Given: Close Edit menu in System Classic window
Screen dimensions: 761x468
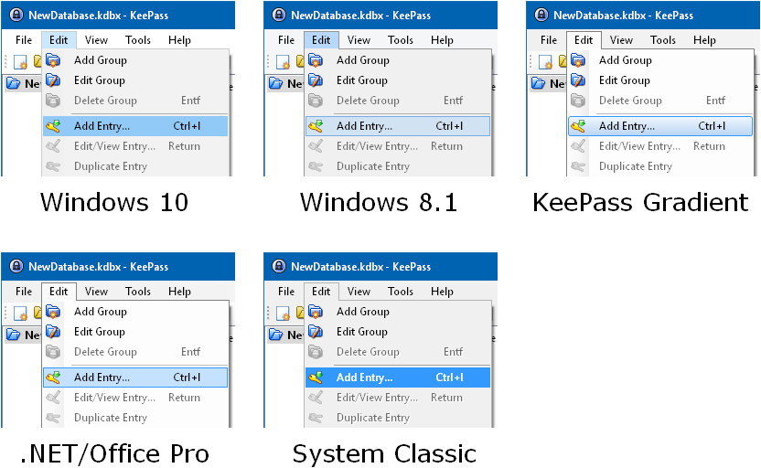Looking at the screenshot, I should [321, 292].
